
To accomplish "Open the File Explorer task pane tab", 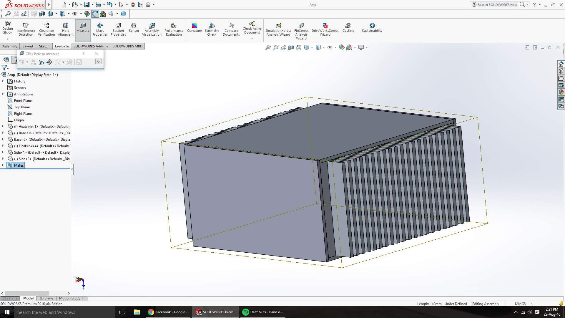I will tap(561, 78).
